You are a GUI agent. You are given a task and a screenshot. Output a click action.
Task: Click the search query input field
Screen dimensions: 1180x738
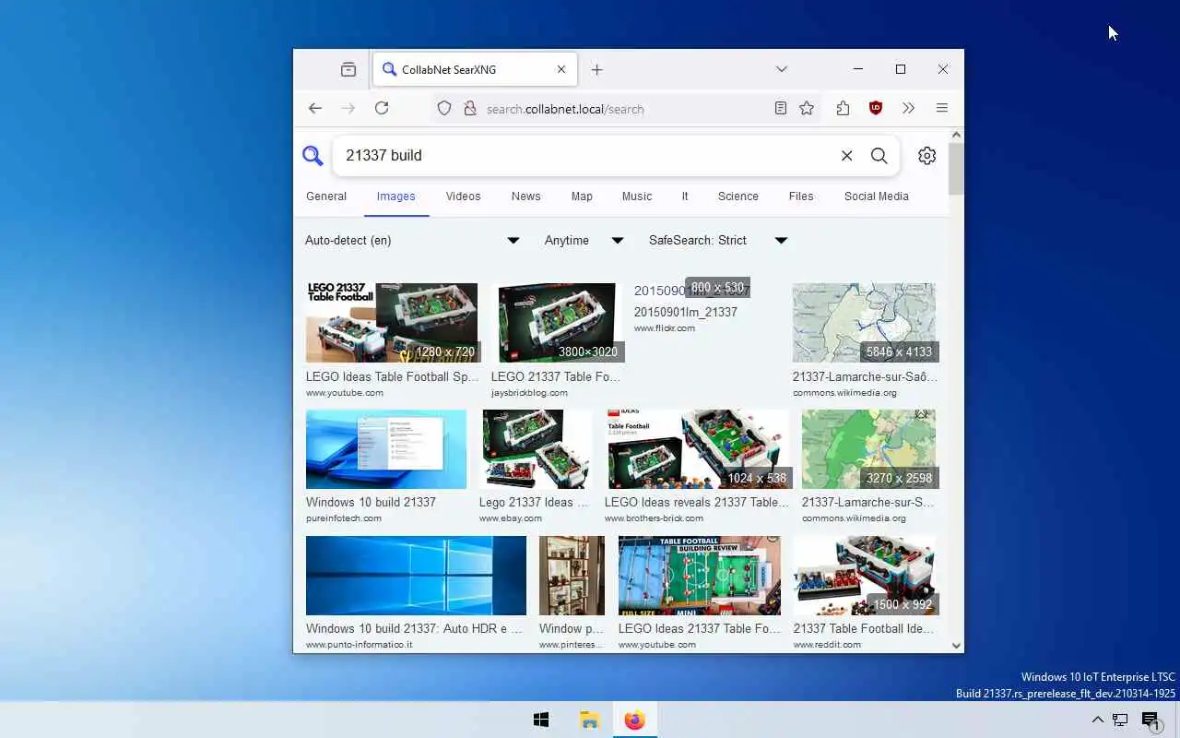click(585, 155)
